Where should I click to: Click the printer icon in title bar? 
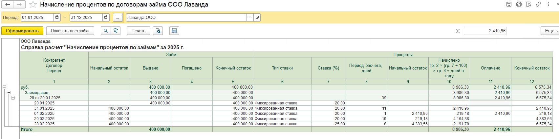[x=519, y=4]
